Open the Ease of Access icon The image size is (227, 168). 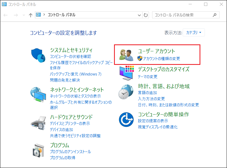(126, 120)
